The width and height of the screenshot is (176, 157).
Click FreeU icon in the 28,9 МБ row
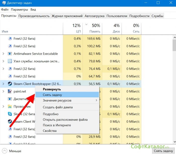pos(10,137)
